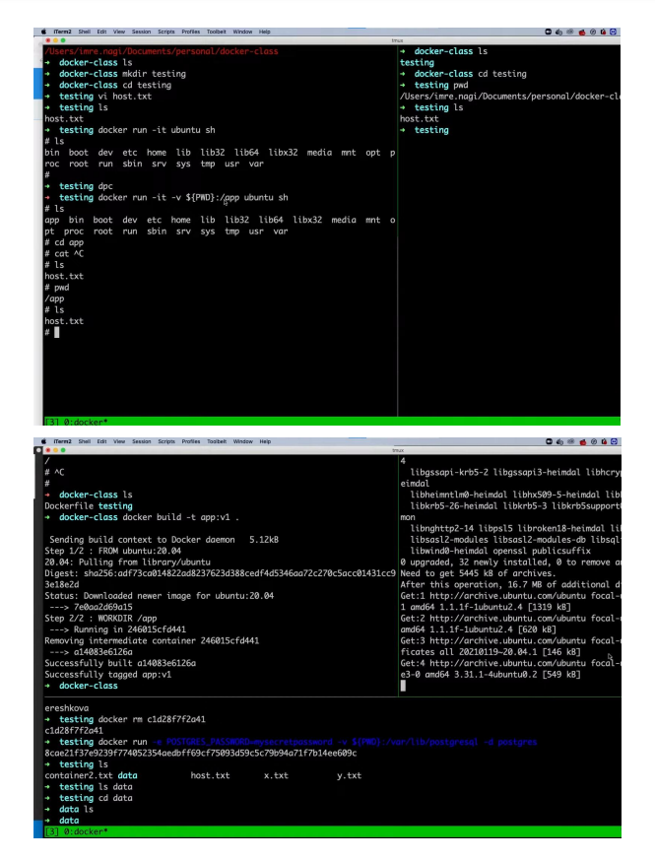Click the '# pwd' line in top screenshot
The image size is (655, 860).
pyautogui.click(x=57, y=288)
